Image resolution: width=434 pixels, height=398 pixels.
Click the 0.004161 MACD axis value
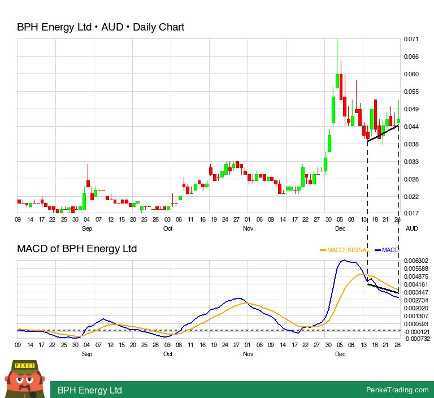416,284
